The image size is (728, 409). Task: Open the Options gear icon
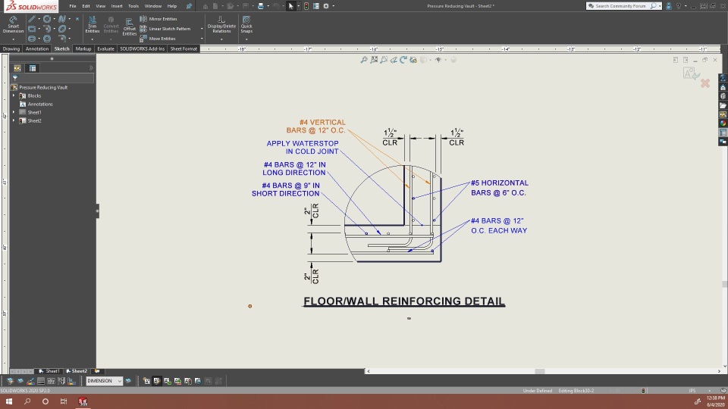326,6
